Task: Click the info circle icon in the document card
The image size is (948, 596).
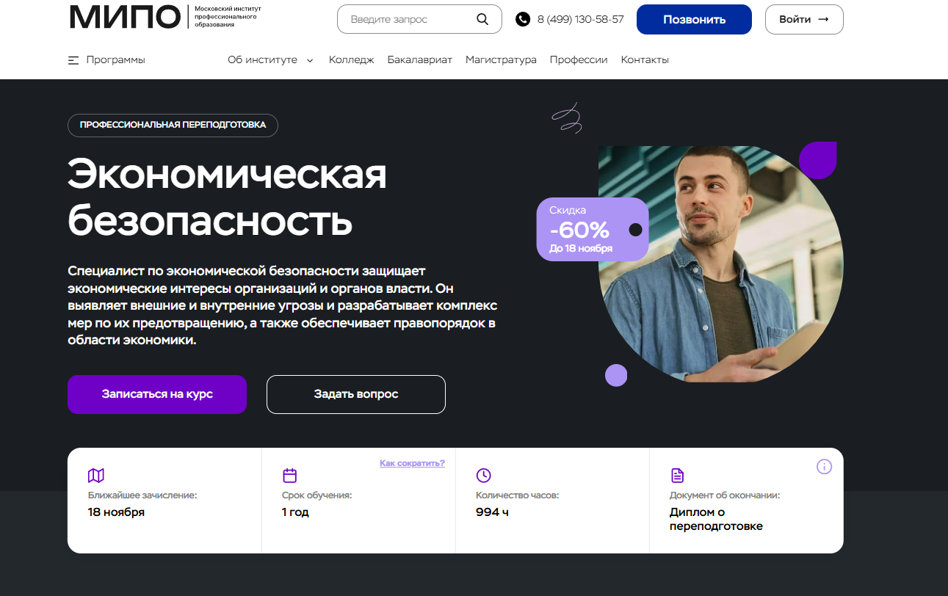Action: (824, 467)
